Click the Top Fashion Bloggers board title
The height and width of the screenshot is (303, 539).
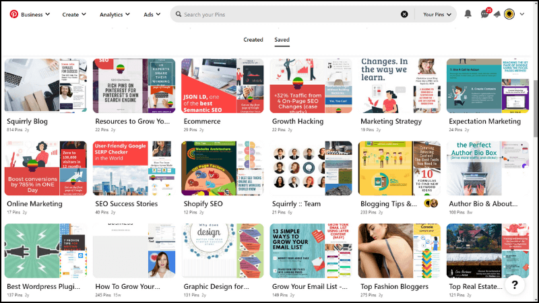click(x=394, y=287)
